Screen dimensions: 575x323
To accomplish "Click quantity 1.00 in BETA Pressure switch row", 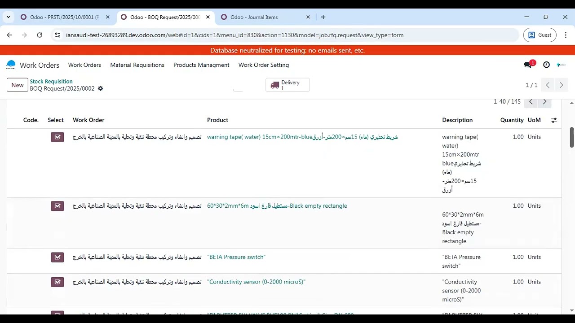I will point(518,257).
